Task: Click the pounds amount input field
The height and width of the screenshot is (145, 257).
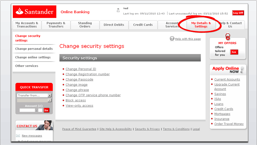Action: pyautogui.click(x=27, y=110)
